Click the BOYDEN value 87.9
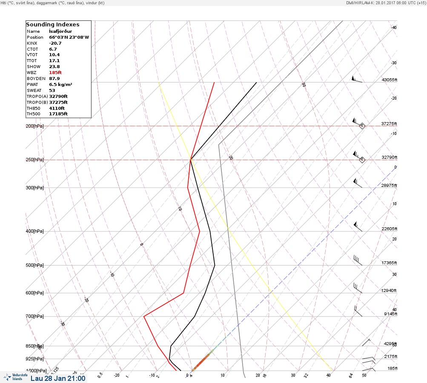The image size is (427, 383). pos(54,79)
